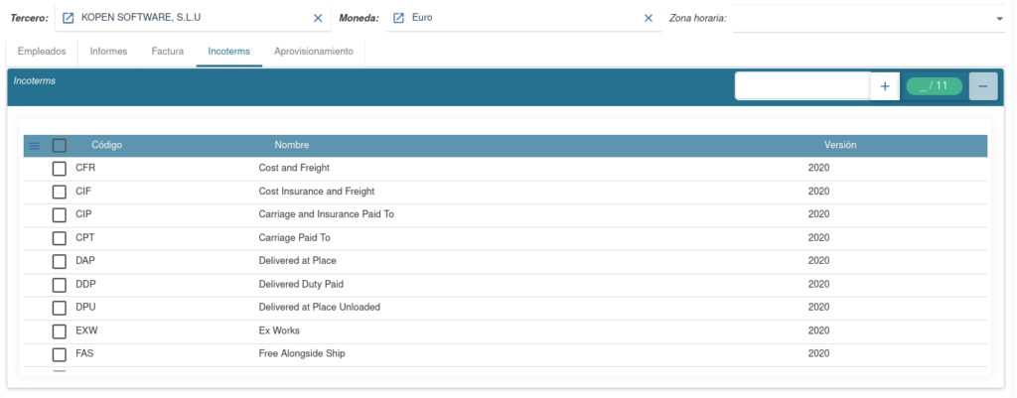Clear the Tercero field with X icon

point(318,18)
